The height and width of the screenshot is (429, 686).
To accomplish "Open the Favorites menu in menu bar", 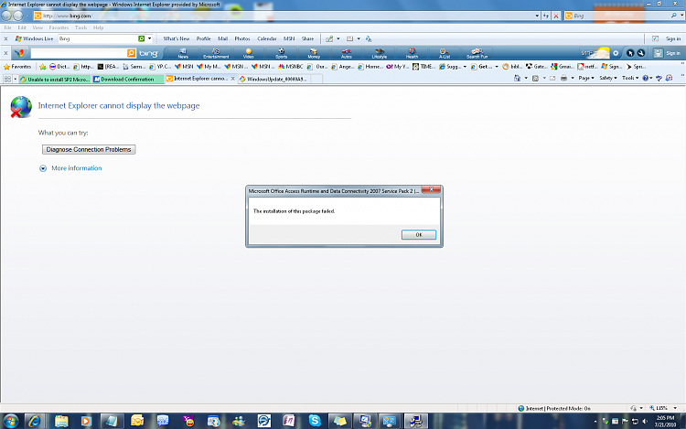I will pyautogui.click(x=59, y=27).
